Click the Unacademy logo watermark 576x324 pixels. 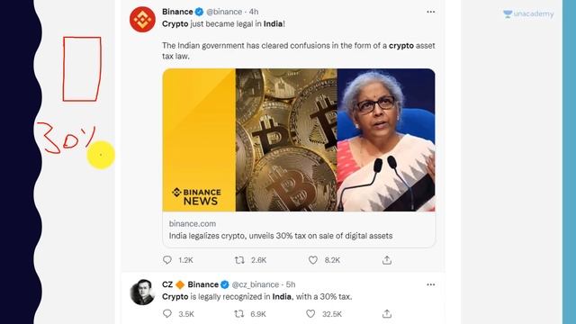(x=528, y=14)
